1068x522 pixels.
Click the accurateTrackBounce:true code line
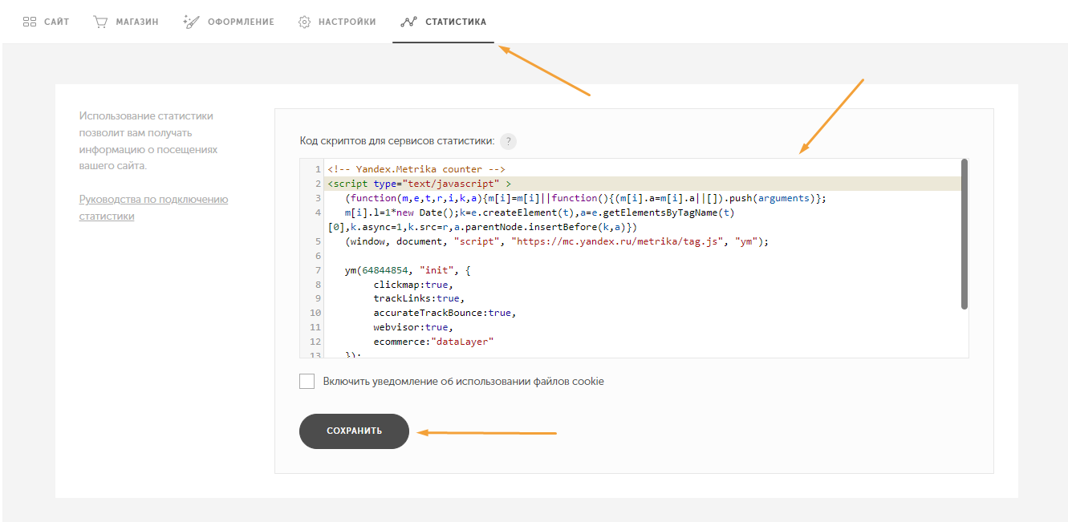pyautogui.click(x=445, y=313)
